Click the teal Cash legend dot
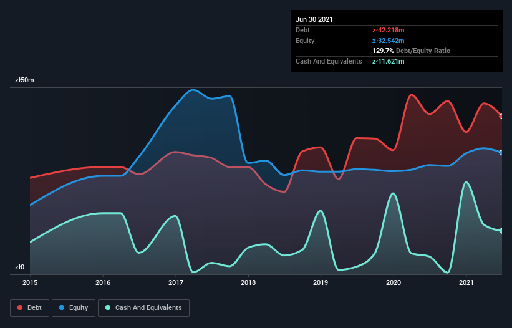512x328 pixels. pos(108,307)
